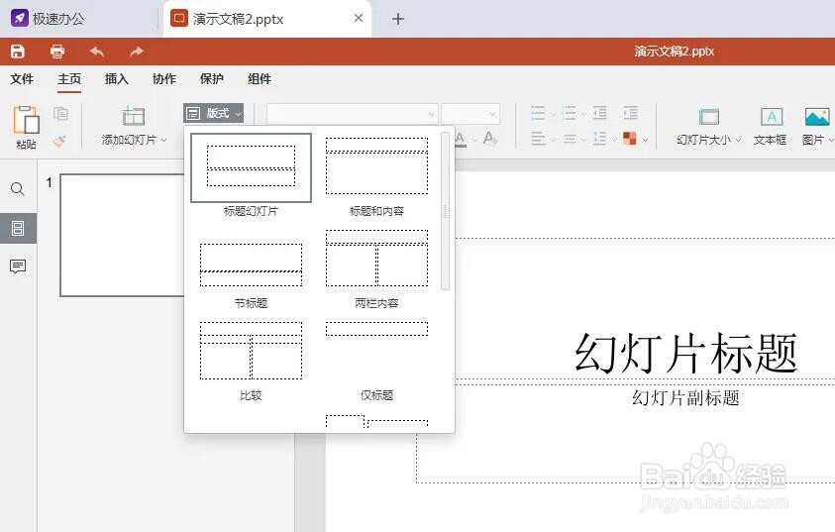Screen dimensions: 835x532
Task: Switch to the 协作 tab
Action: 164,79
